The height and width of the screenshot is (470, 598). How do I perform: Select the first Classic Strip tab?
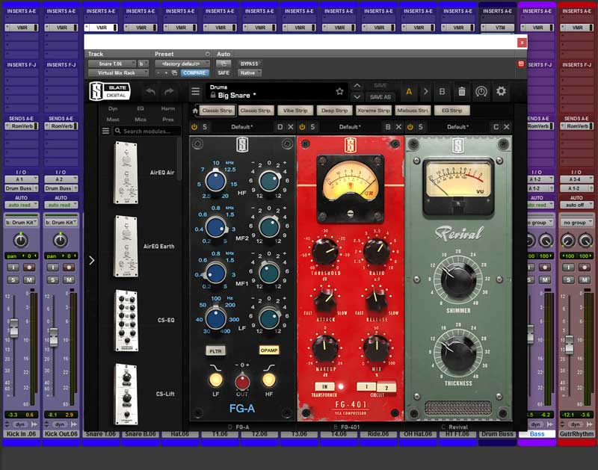tap(217, 111)
